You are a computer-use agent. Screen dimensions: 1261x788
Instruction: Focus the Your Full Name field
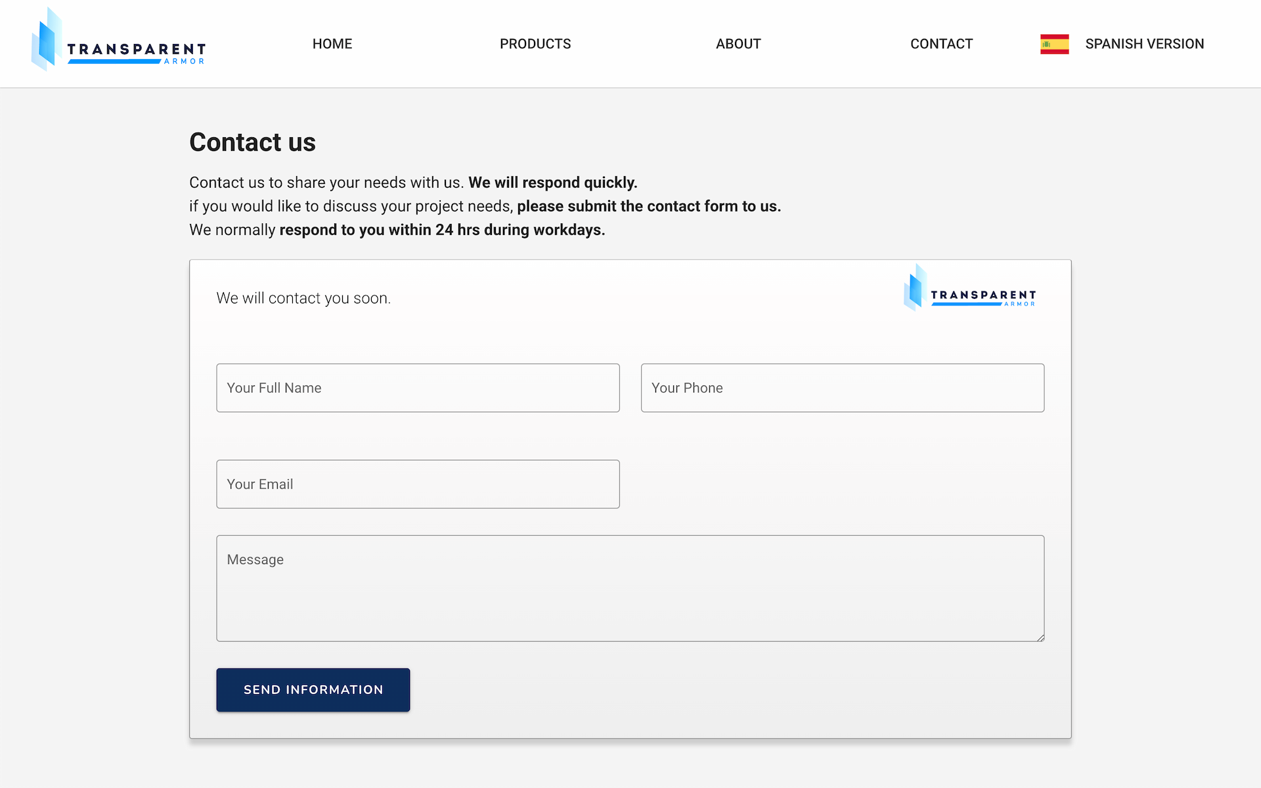(x=418, y=388)
